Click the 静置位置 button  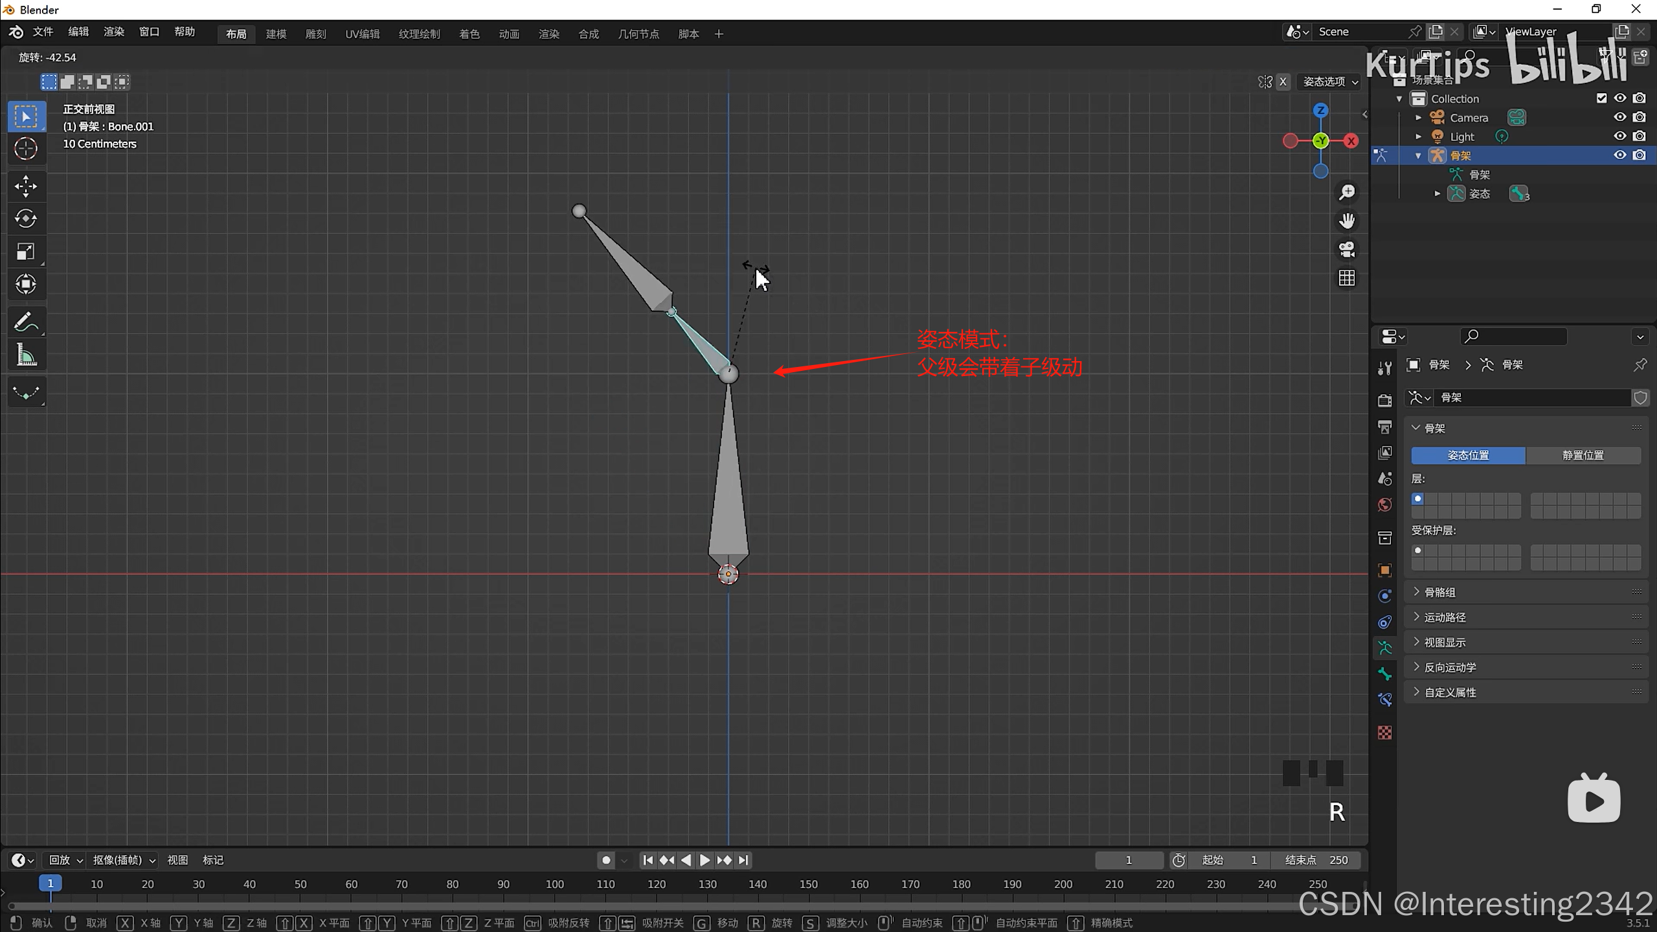coord(1583,455)
